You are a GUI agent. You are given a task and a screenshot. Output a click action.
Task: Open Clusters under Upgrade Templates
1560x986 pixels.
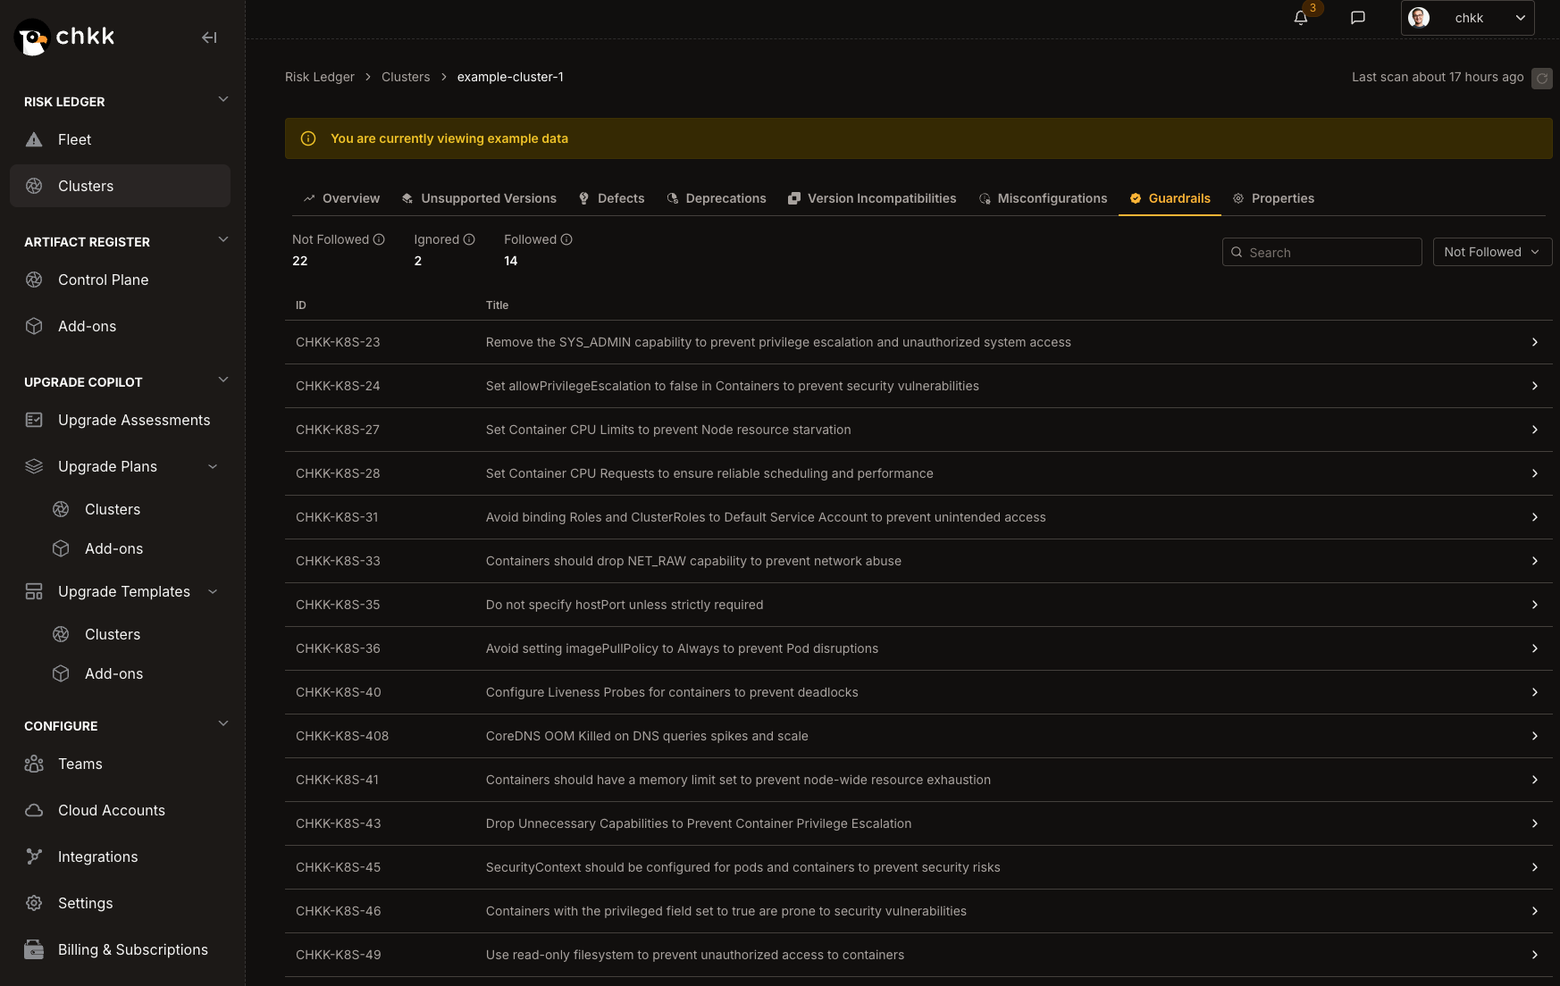[x=113, y=634]
